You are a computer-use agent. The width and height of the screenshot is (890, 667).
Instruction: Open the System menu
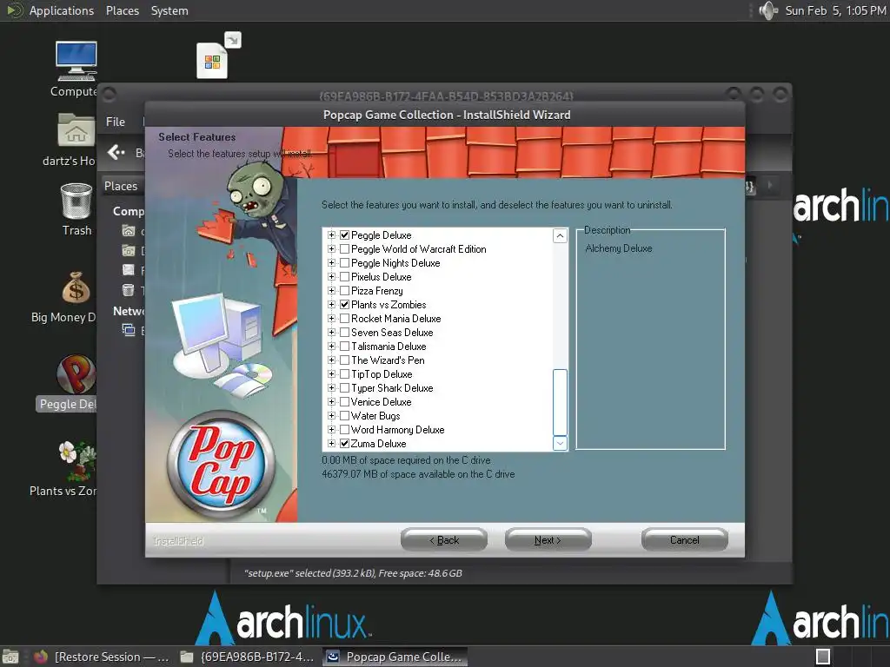click(169, 10)
